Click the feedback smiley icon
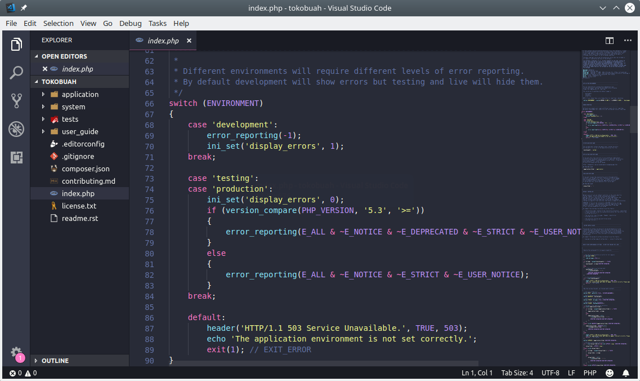Screen dimensions: 640x381 point(610,373)
